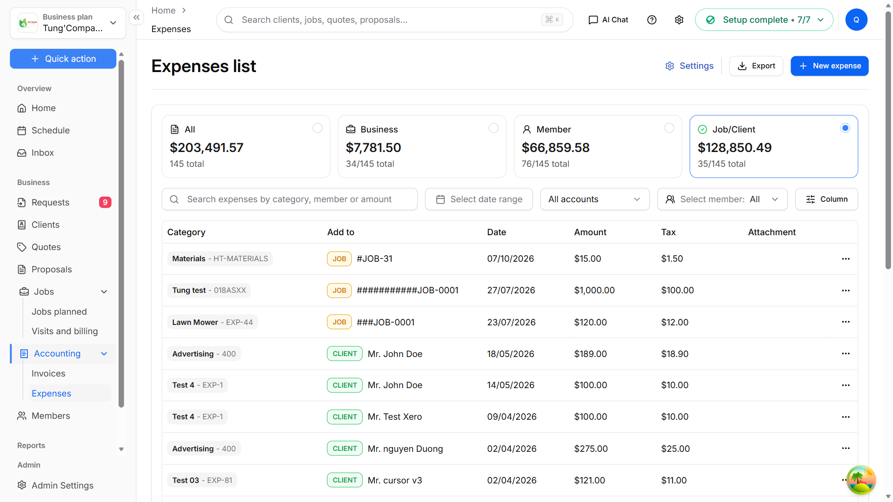The image size is (893, 502).
Task: Open Requests in the sidebar
Action: (x=63, y=203)
